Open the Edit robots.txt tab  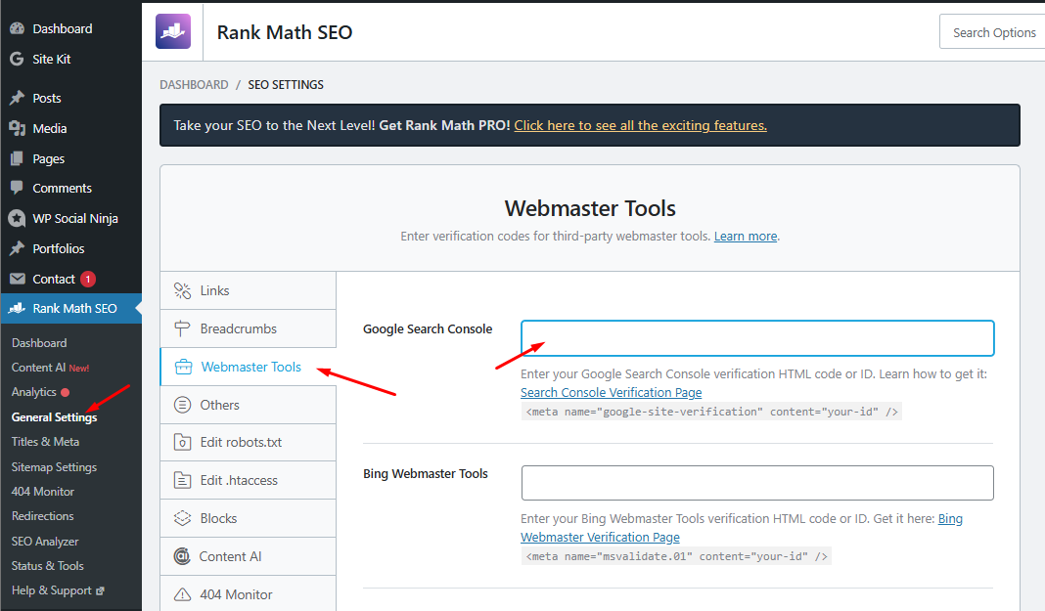pyautogui.click(x=248, y=442)
